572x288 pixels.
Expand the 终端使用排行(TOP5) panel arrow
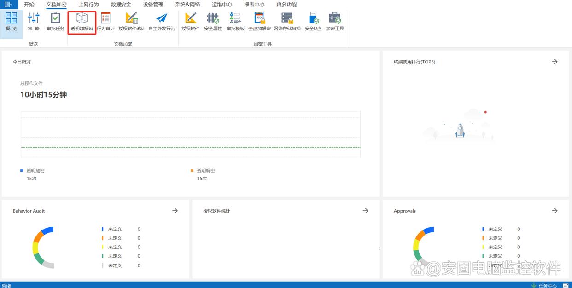[x=554, y=62]
